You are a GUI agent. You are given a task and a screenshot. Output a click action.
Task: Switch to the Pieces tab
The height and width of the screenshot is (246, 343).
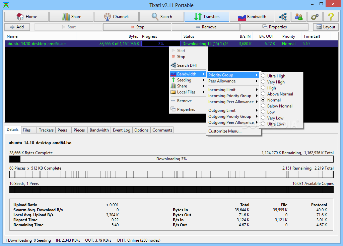pos(79,130)
